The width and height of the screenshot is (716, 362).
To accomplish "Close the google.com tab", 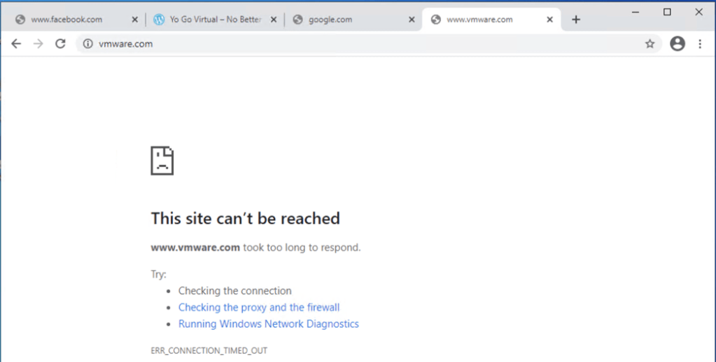I will click(411, 20).
